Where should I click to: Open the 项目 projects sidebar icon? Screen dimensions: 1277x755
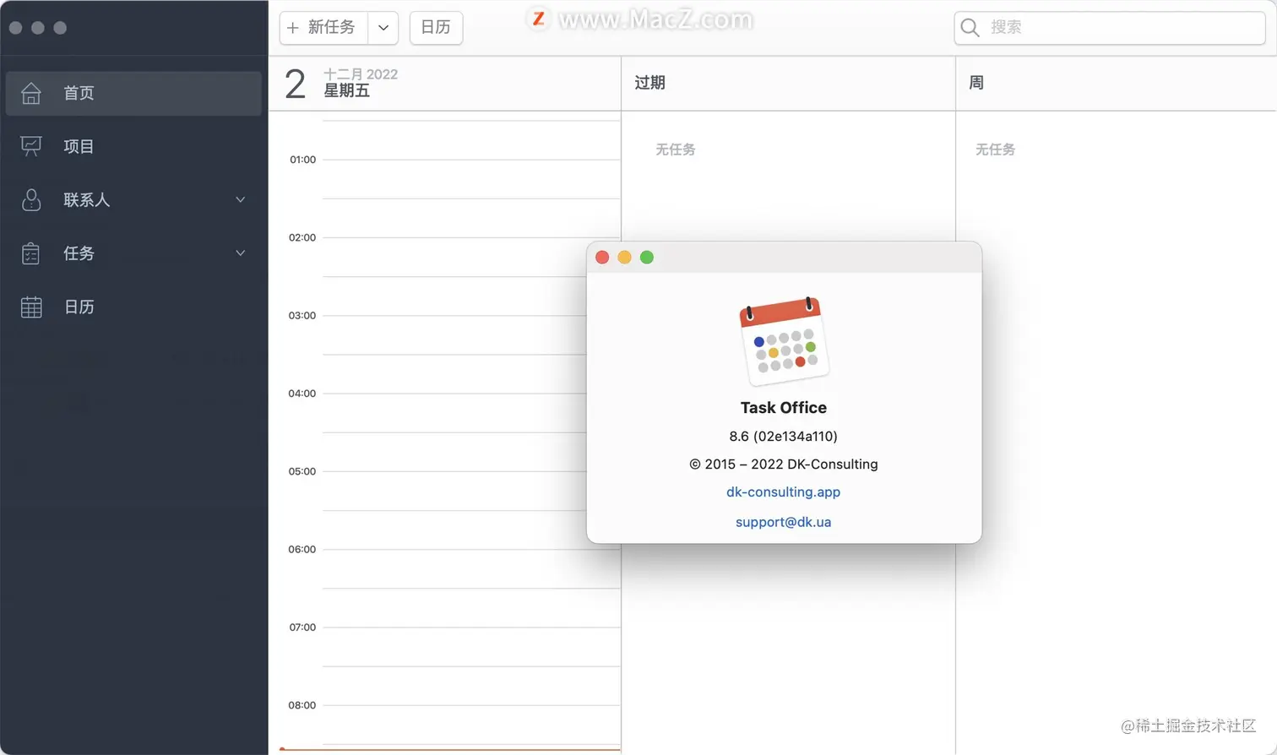(x=31, y=146)
